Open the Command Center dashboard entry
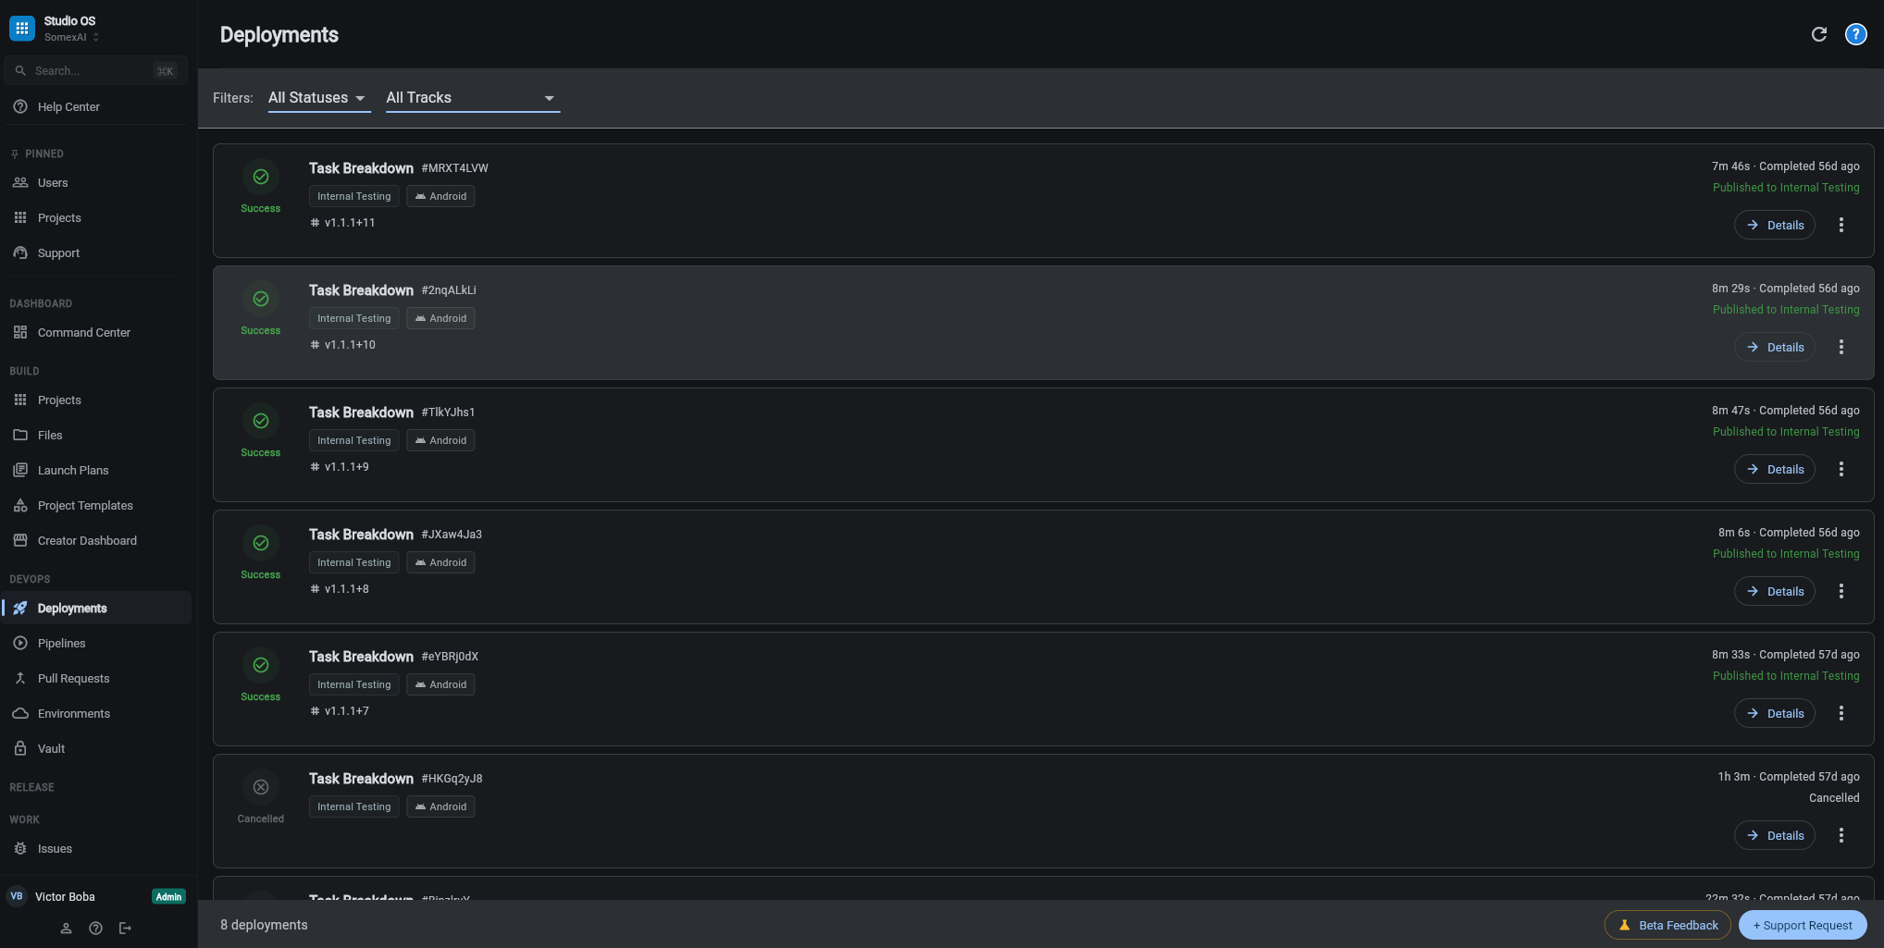This screenshot has height=948, width=1884. click(x=83, y=332)
